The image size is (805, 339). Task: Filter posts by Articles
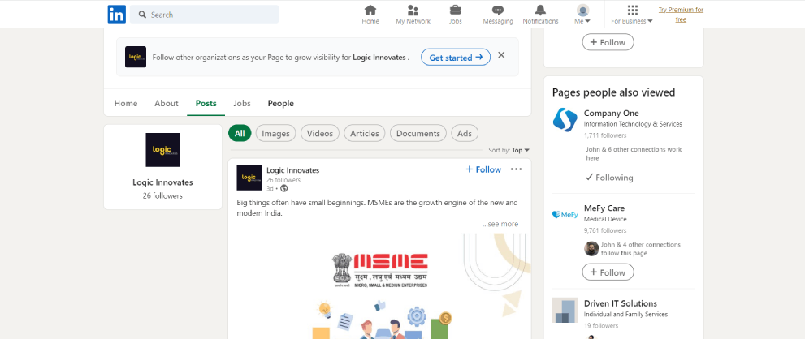click(365, 133)
